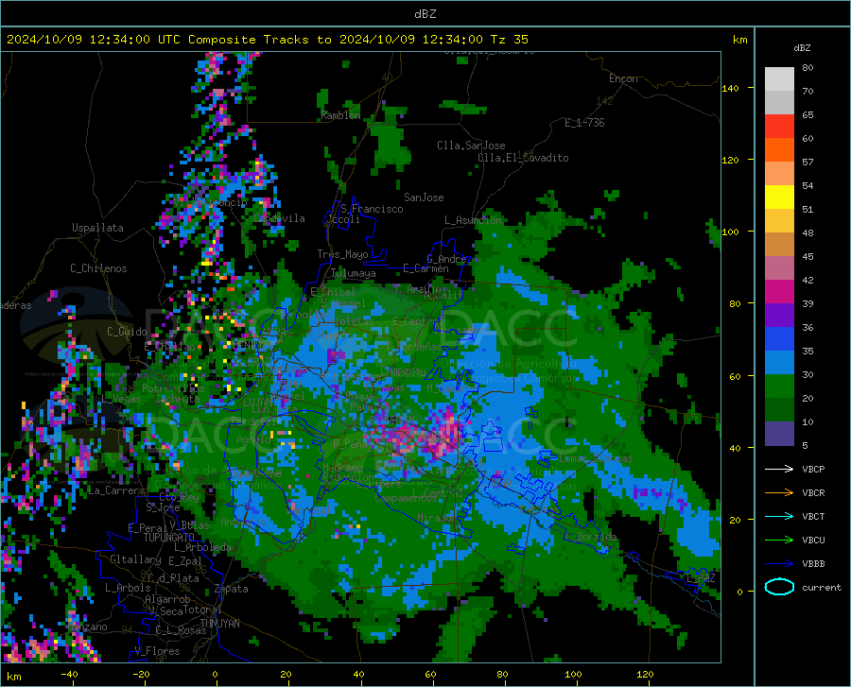Select the yellow 51-54 dBZ swatch
This screenshot has height=687, width=851.
point(779,198)
